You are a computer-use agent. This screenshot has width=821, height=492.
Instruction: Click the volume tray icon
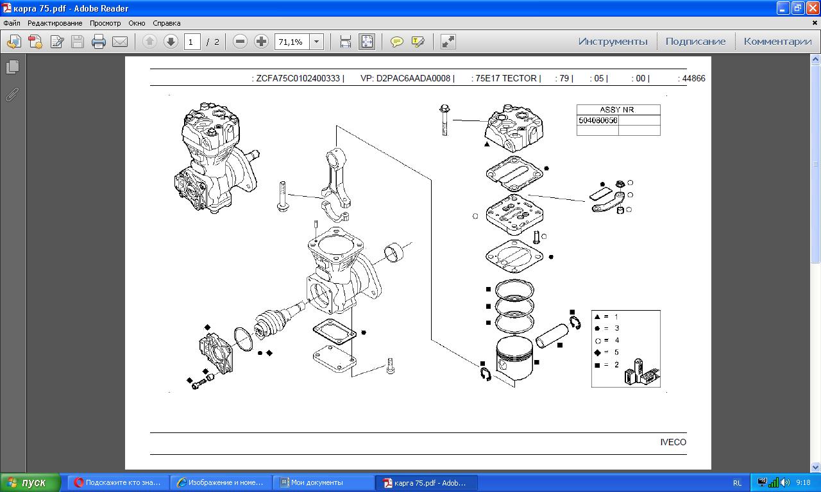point(784,482)
